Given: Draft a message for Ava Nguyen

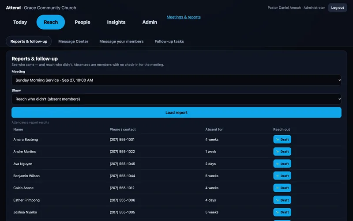Looking at the screenshot, I should click(x=282, y=164).
